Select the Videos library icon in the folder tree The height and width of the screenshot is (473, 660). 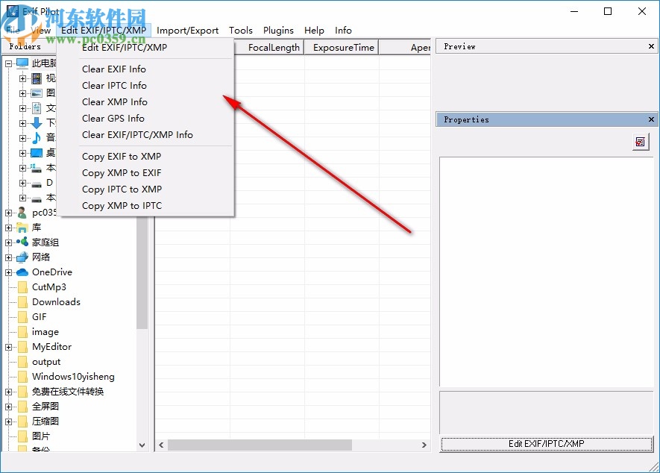tap(35, 78)
